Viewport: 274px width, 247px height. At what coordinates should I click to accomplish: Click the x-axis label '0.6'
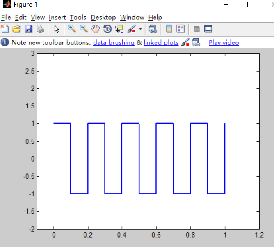(156, 235)
